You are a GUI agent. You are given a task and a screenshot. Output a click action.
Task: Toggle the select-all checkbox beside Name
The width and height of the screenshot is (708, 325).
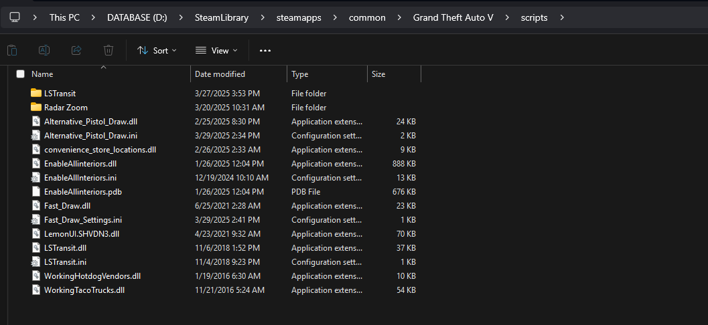click(x=20, y=74)
